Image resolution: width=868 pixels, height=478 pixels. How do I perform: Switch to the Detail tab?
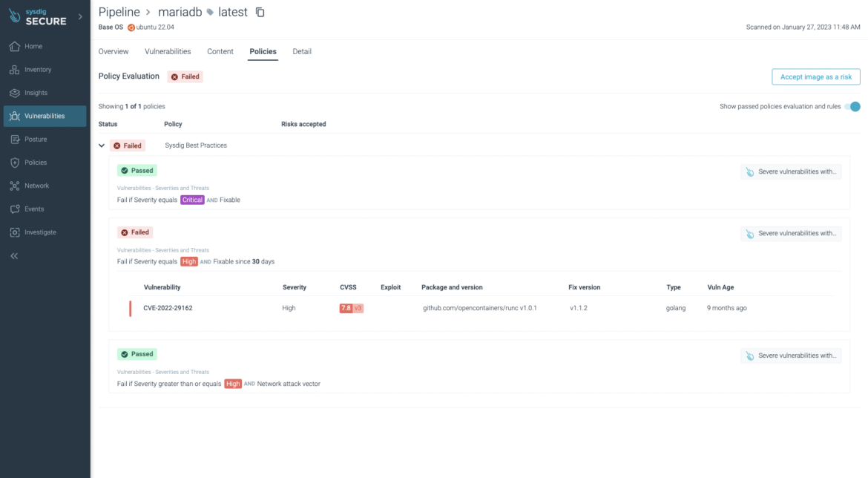pos(302,51)
